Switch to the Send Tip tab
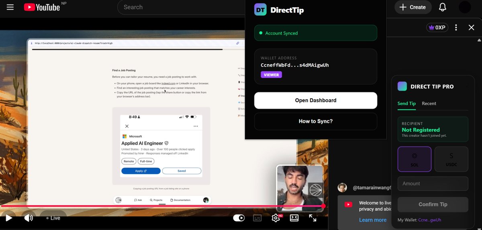The width and height of the screenshot is (482, 230). (x=406, y=104)
